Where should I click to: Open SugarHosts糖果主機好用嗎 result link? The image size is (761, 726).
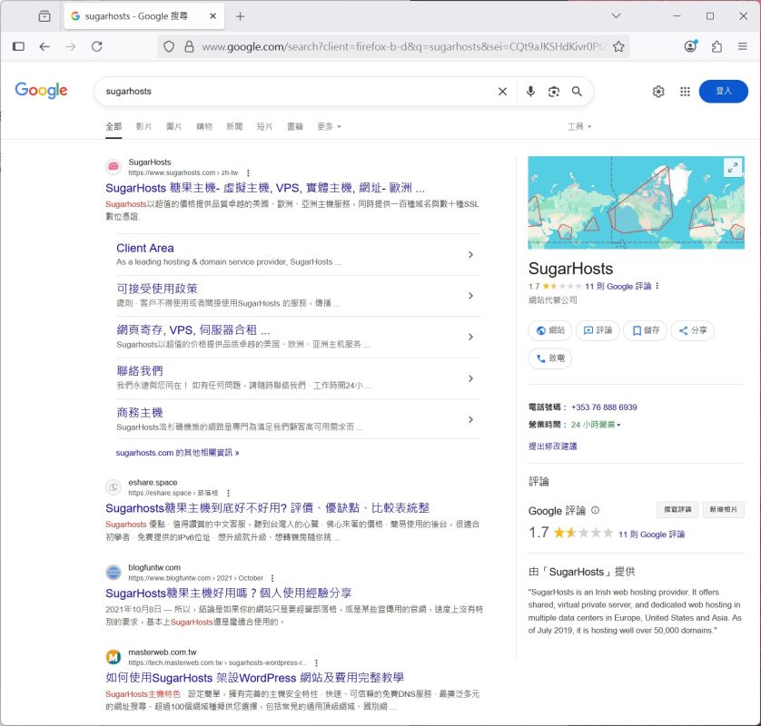229,593
